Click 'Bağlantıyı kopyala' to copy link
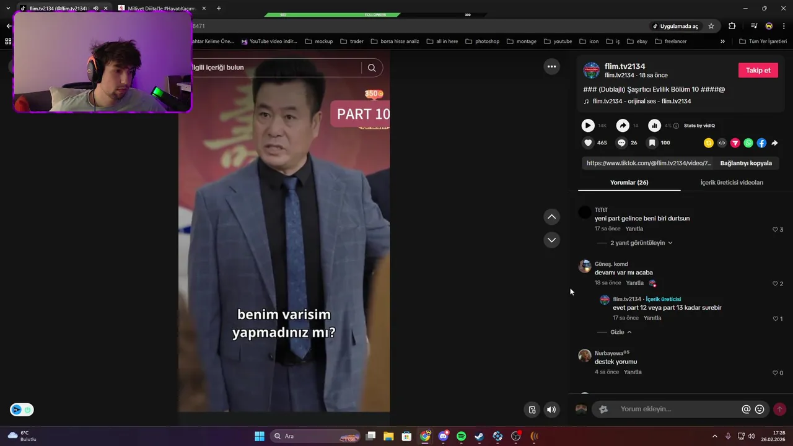Image resolution: width=793 pixels, height=446 pixels. [746, 163]
